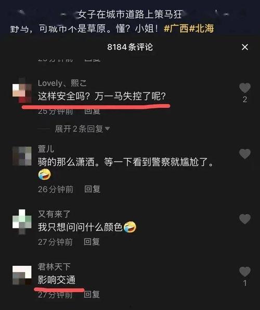Open Lovely、熙こ's profile avatar

point(22,90)
